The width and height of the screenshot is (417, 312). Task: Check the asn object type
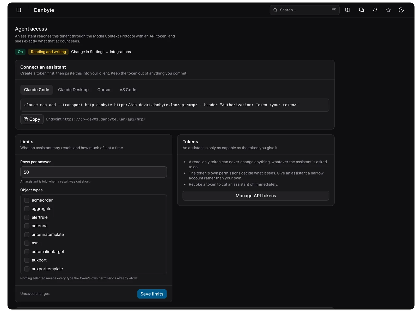click(27, 243)
